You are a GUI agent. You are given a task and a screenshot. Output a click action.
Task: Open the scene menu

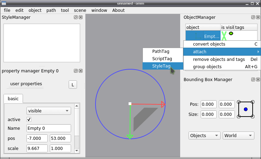pos(80,10)
